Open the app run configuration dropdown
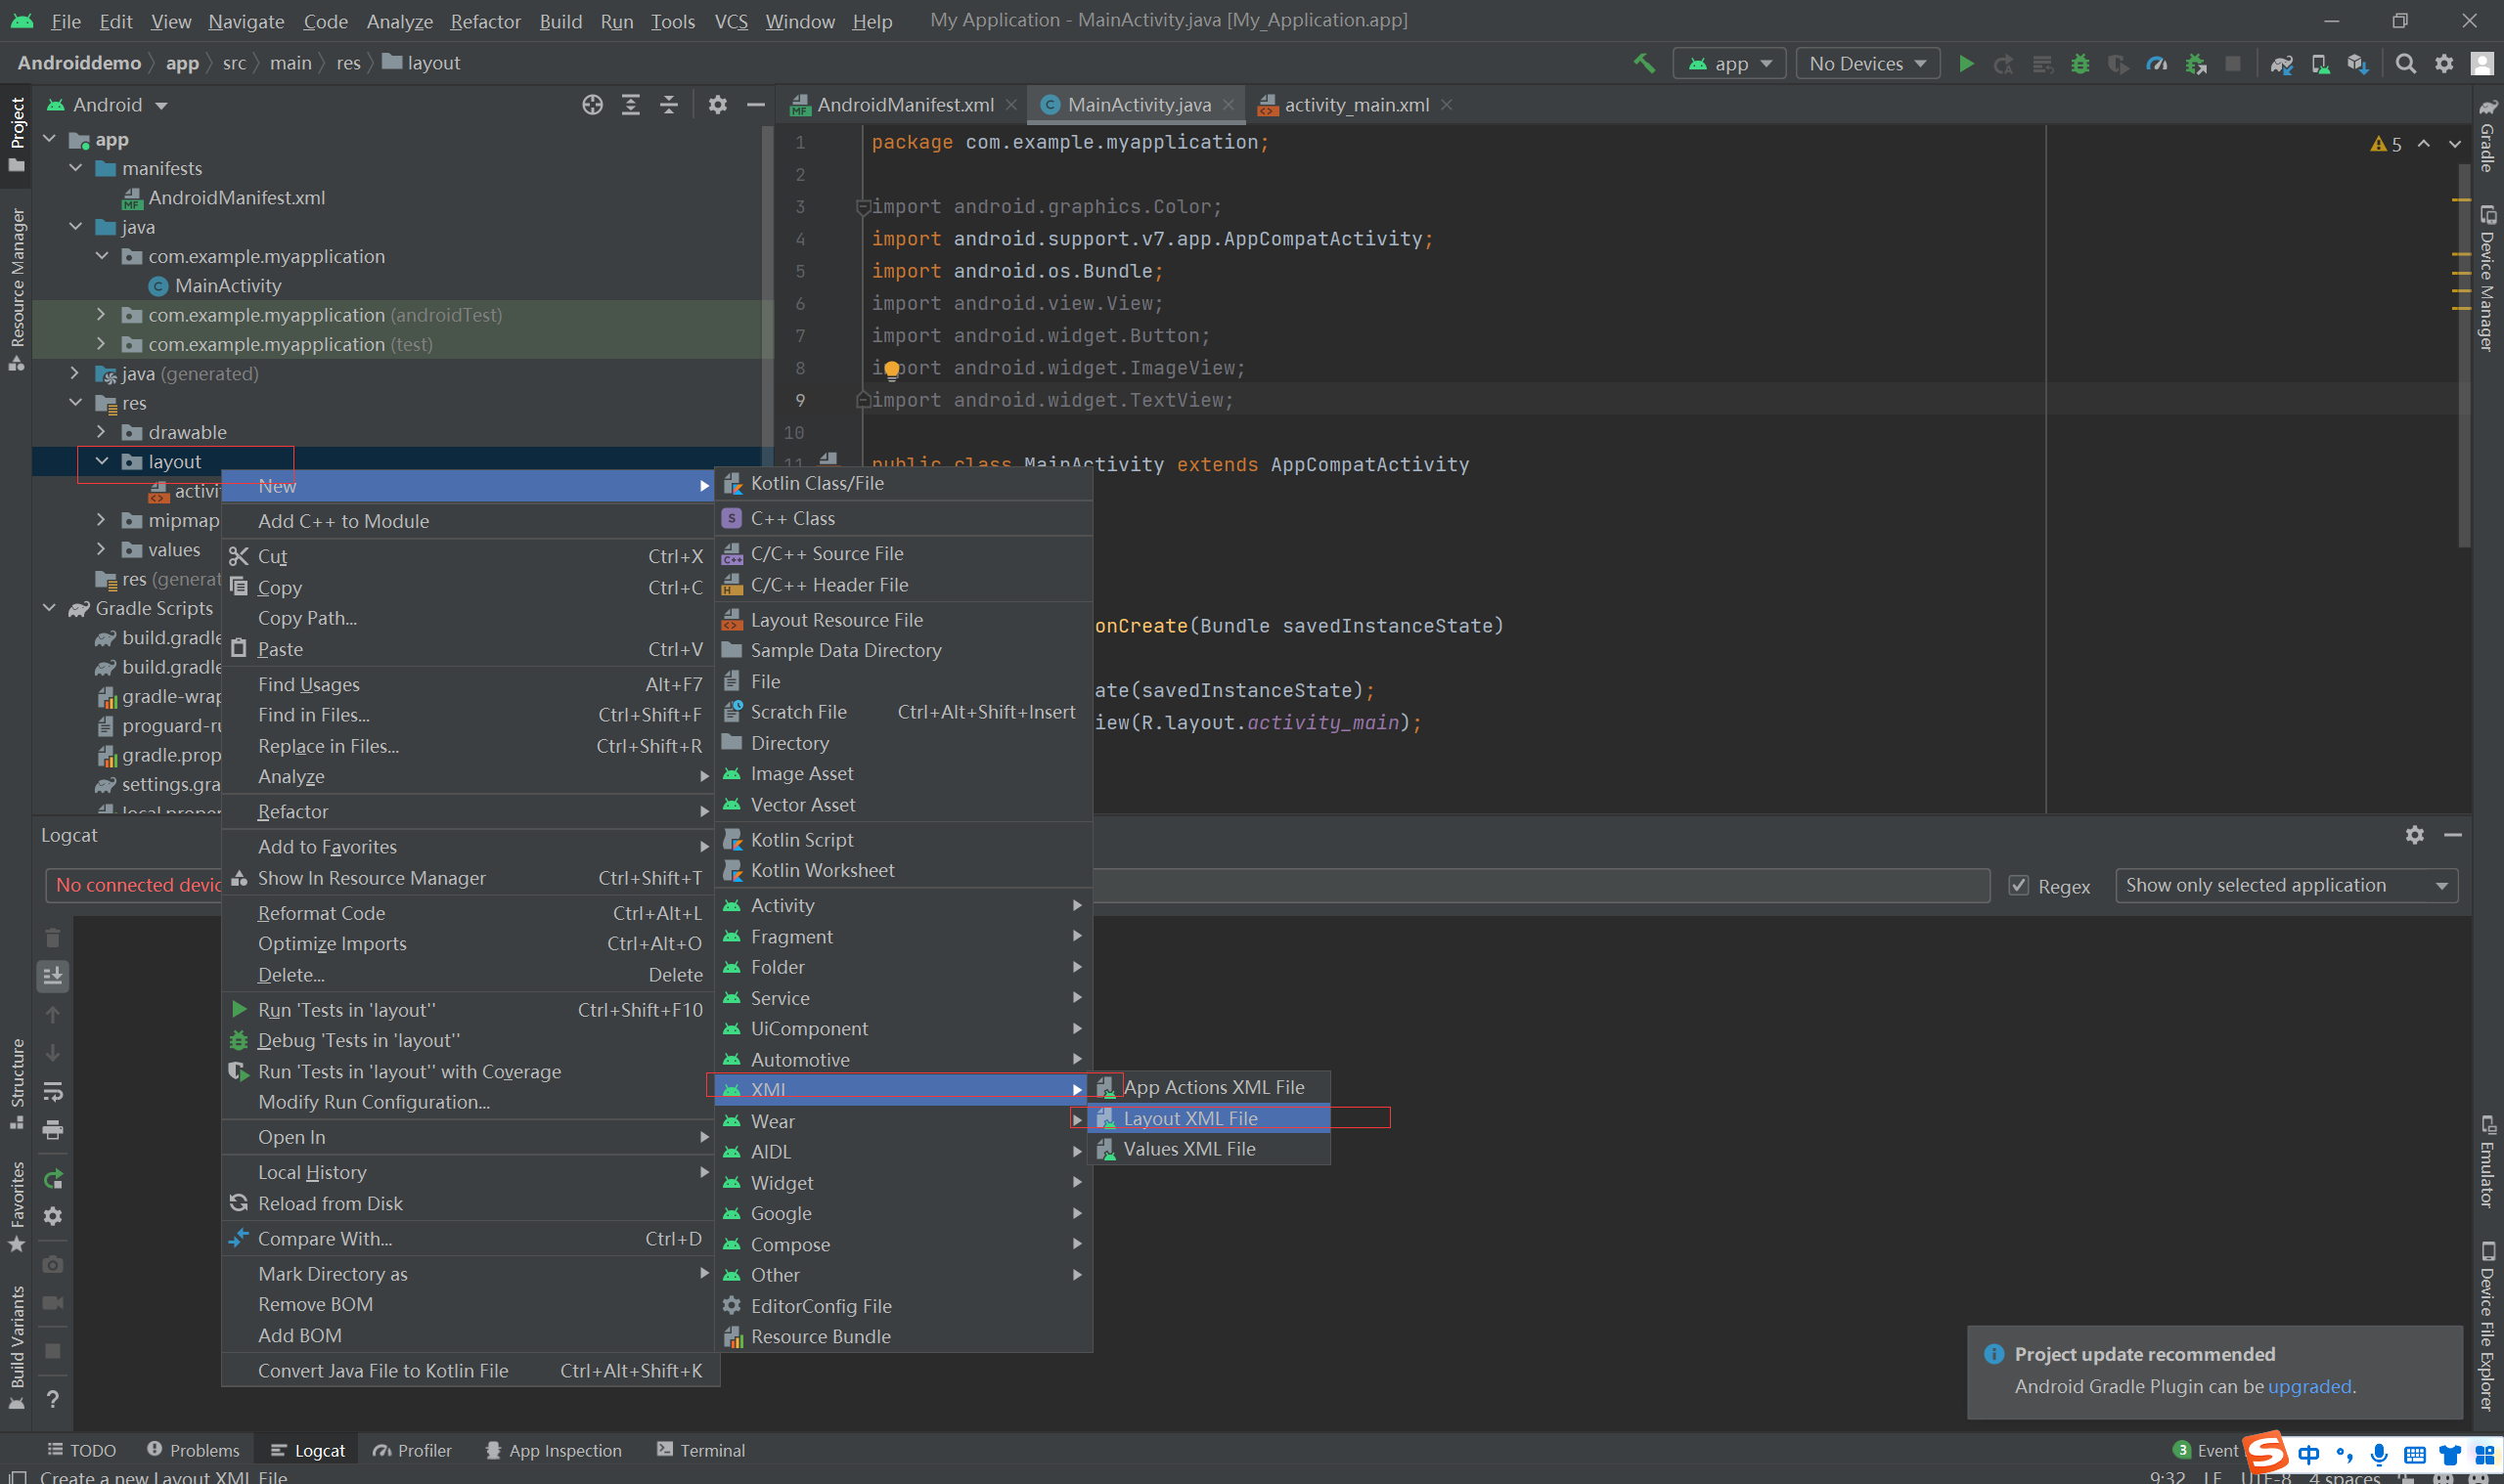Screen dimensions: 2504x1484 click(x=1728, y=64)
